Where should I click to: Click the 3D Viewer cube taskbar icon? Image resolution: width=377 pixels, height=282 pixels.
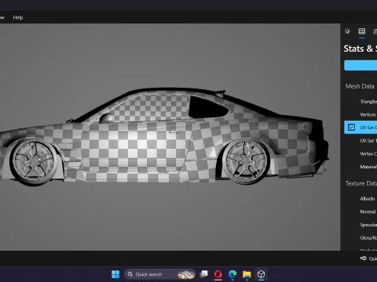click(261, 274)
